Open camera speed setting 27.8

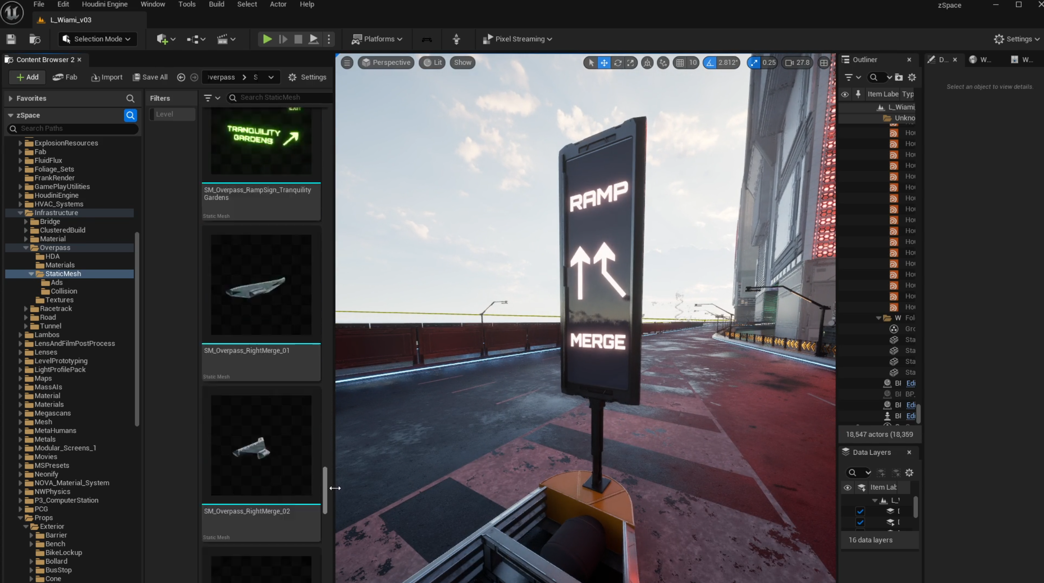click(x=798, y=63)
